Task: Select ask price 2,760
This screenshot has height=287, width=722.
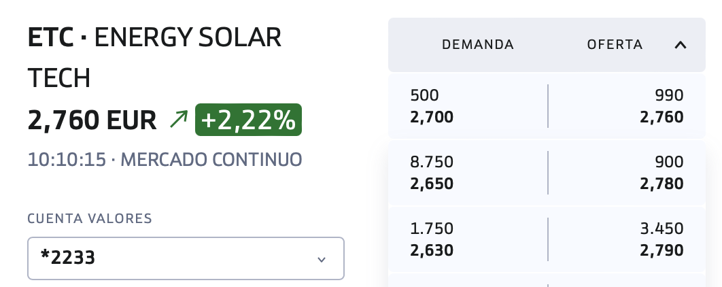Action: click(x=661, y=118)
